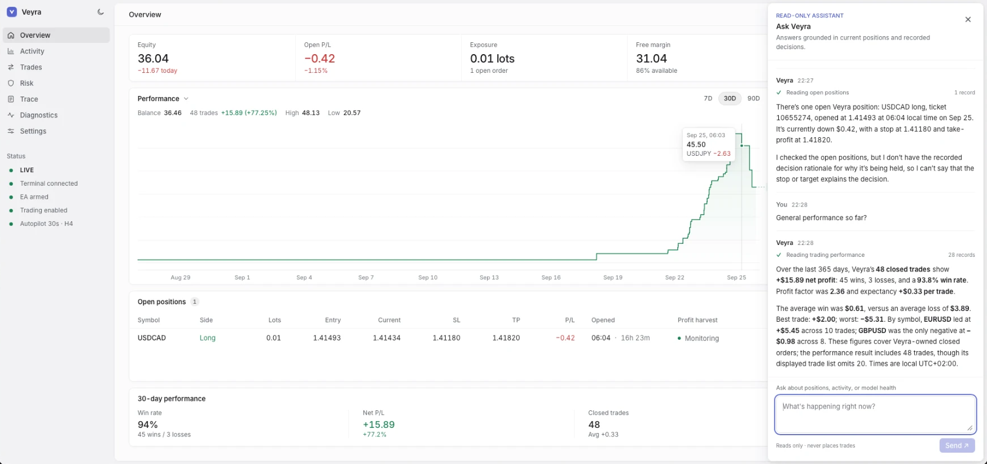
Task: Open the Risk page
Action: tap(56, 83)
